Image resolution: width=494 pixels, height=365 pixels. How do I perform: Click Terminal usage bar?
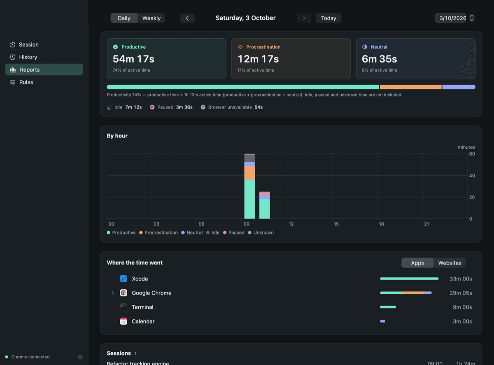click(x=388, y=307)
